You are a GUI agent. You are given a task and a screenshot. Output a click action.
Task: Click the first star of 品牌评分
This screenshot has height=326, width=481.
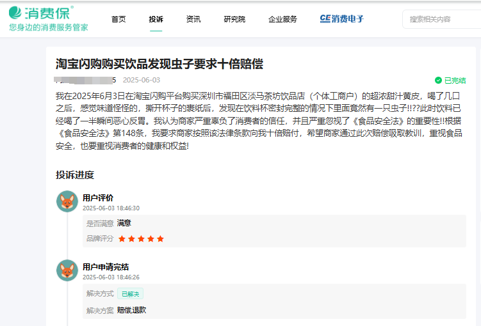122,239
